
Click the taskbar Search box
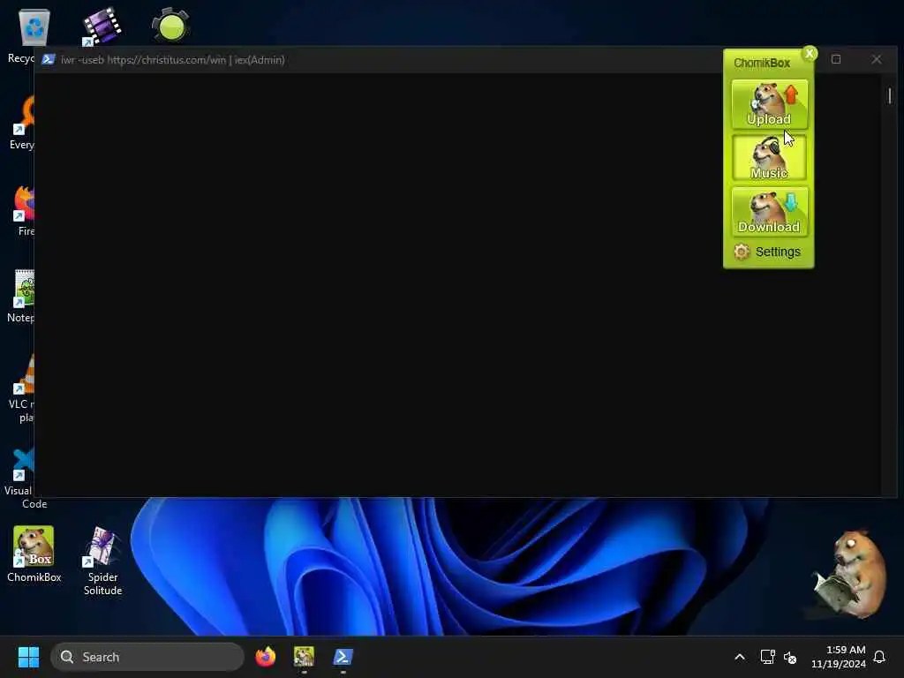tap(147, 657)
